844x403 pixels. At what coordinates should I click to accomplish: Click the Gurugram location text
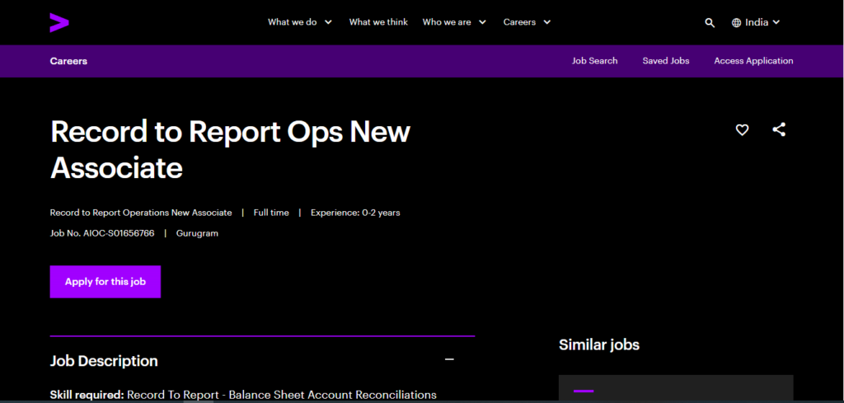(x=197, y=233)
